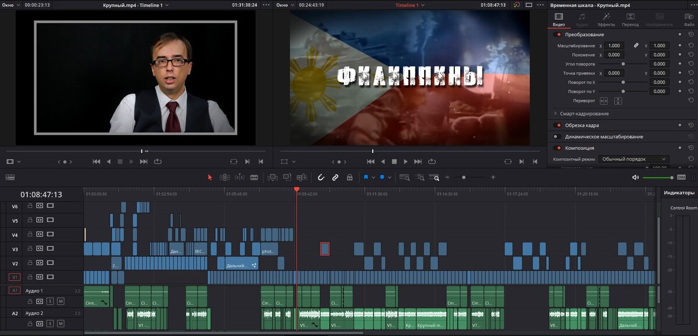Open the Transition tab in Inspector
Screen dimensions: 698x336
(x=630, y=20)
